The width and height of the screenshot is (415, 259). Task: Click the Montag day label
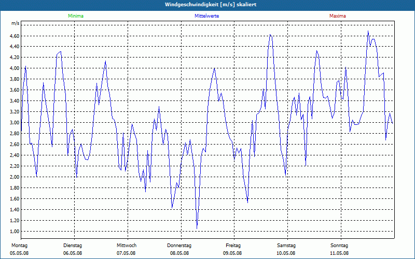click(19, 246)
